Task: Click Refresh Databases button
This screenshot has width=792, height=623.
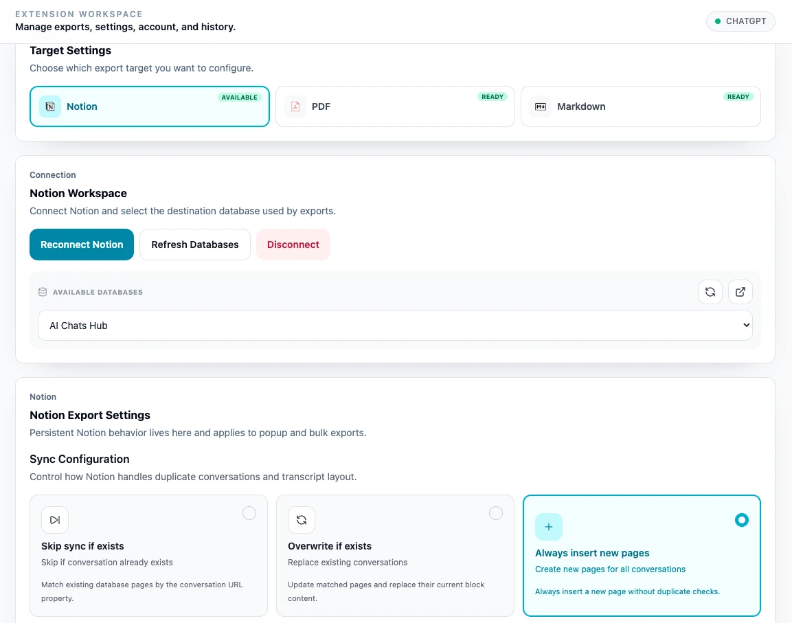Action: (x=195, y=245)
